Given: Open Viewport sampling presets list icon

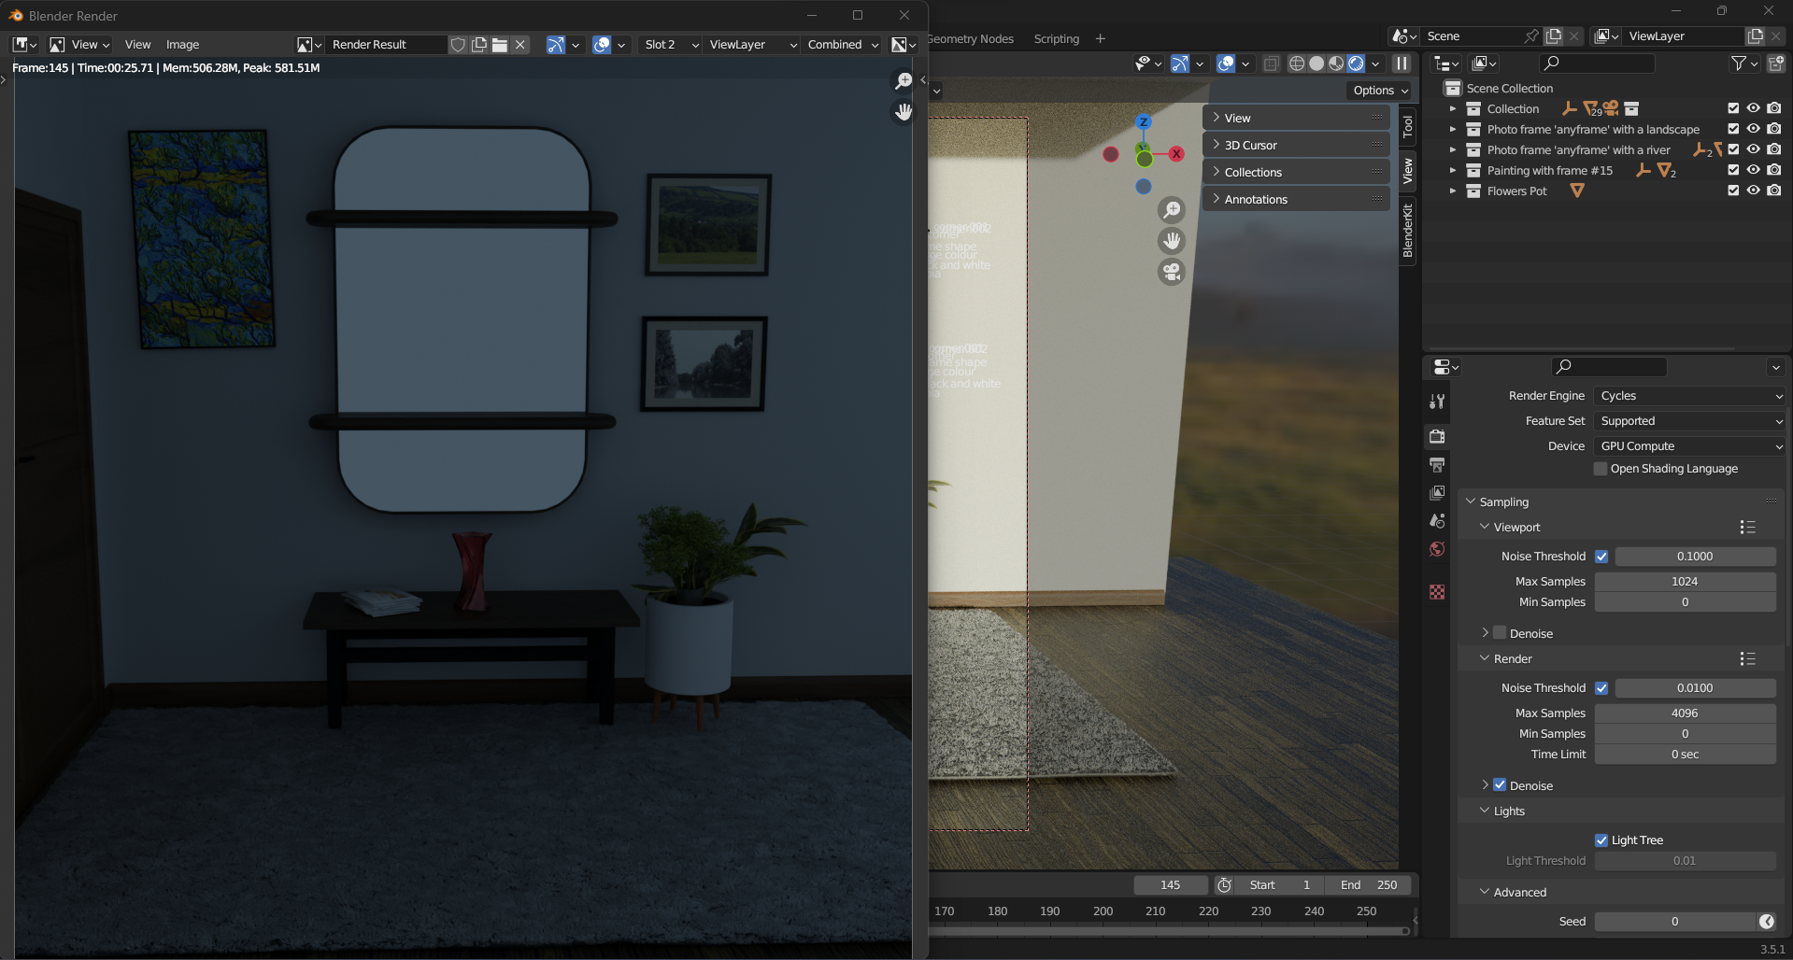Looking at the screenshot, I should (1747, 528).
